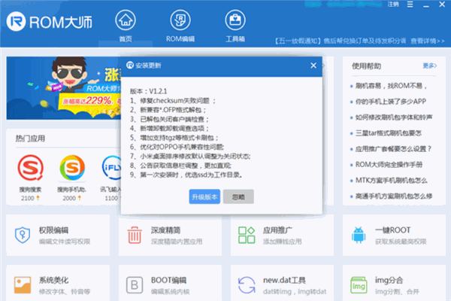Click the 2100 value under 搜狗搜索
Image resolution: width=451 pixels, height=301 pixels.
pyautogui.click(x=28, y=198)
